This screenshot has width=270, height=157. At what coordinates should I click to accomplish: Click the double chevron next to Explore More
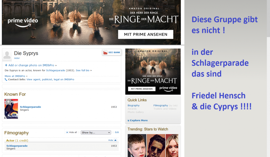click(x=129, y=121)
